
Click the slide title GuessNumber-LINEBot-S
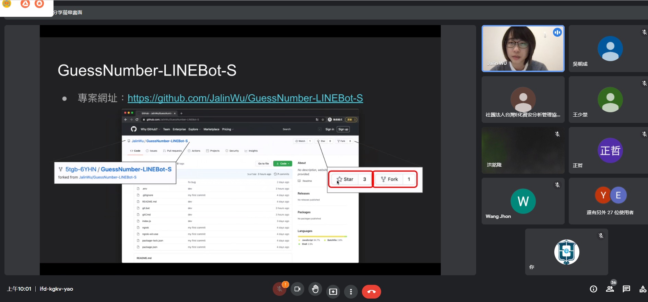[147, 70]
